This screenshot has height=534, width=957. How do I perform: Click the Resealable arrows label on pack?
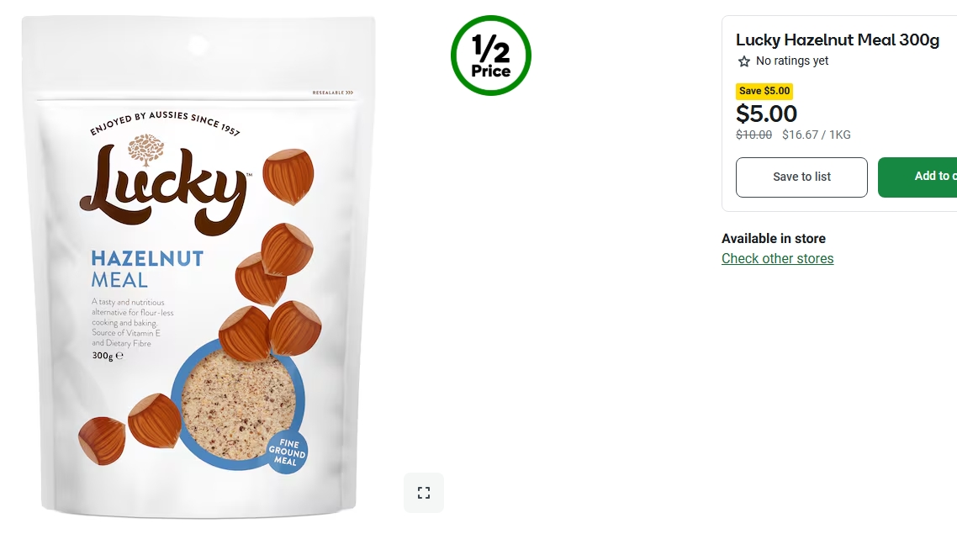point(333,93)
